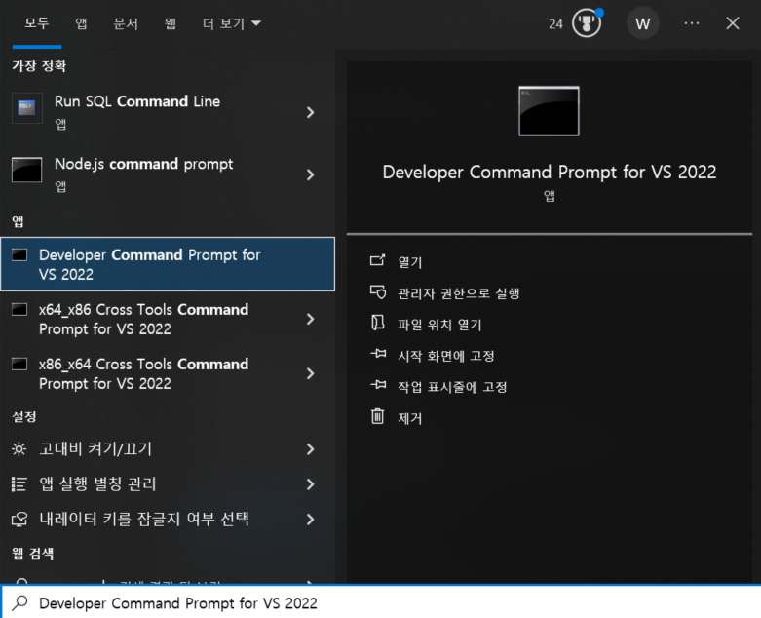This screenshot has width=761, height=618.
Task: Click the shield icon for 관리자 권한으로 실행
Action: 378,292
